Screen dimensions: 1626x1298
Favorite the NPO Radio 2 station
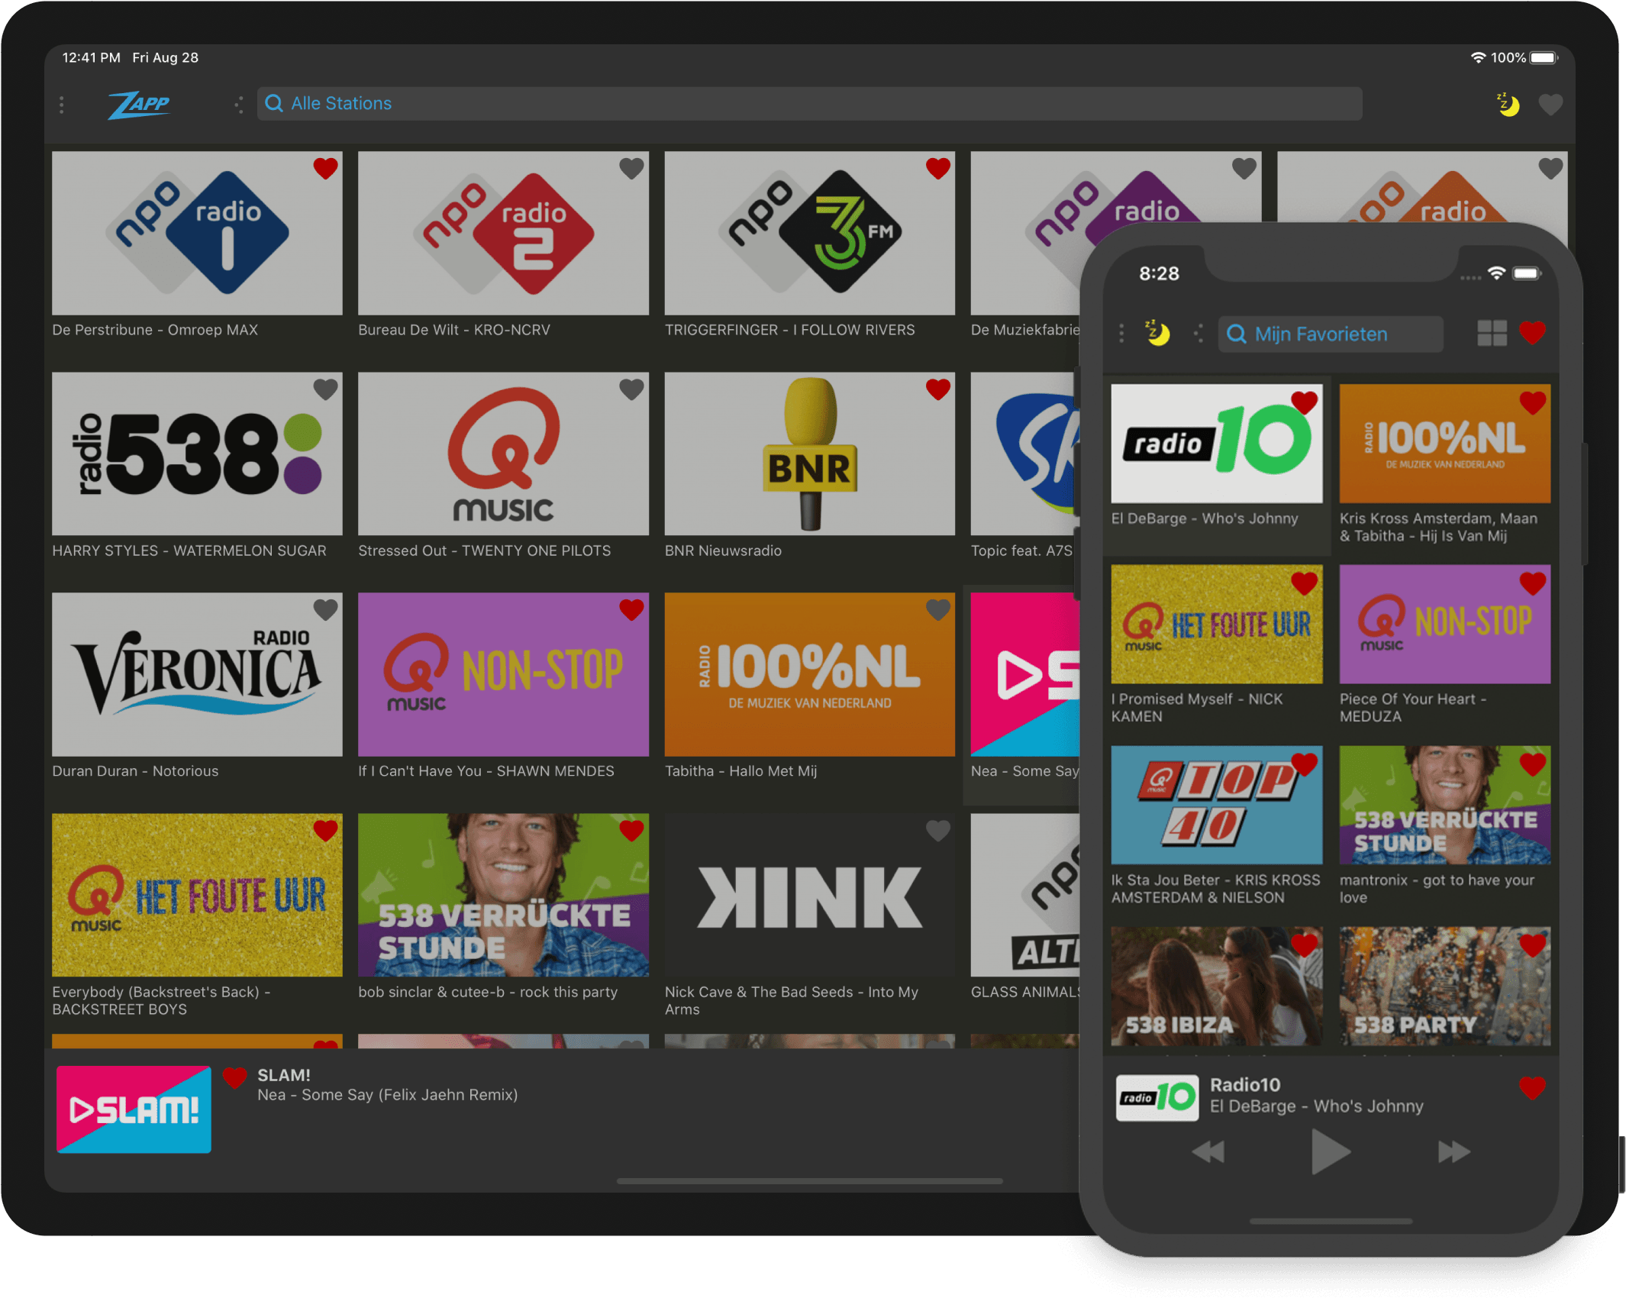pyautogui.click(x=631, y=168)
